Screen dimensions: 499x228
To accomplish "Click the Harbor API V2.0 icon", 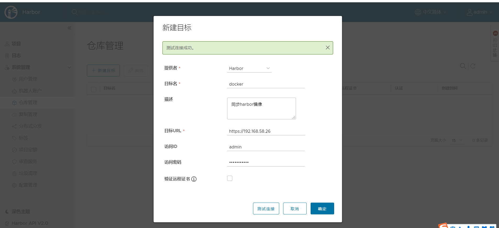I will point(7,223).
